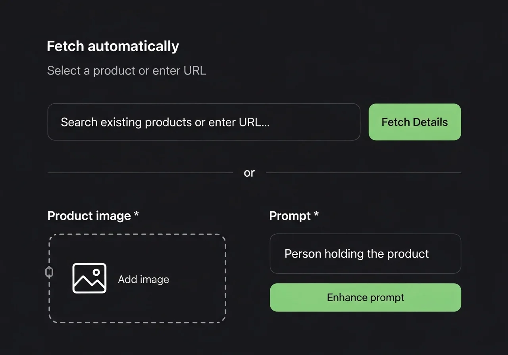Click into the Prompt text field
Screen dimensions: 508x355
pyautogui.click(x=365, y=254)
